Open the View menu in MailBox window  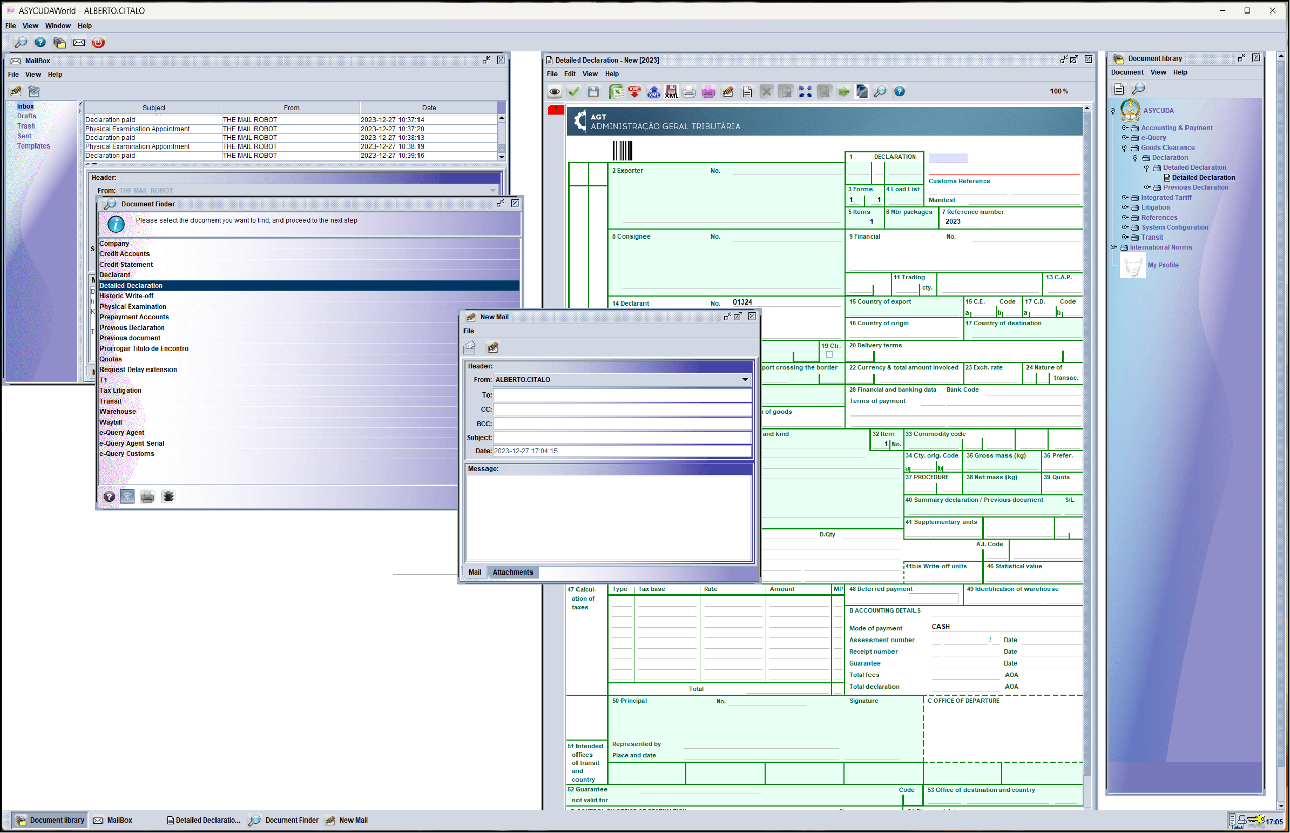(x=33, y=75)
